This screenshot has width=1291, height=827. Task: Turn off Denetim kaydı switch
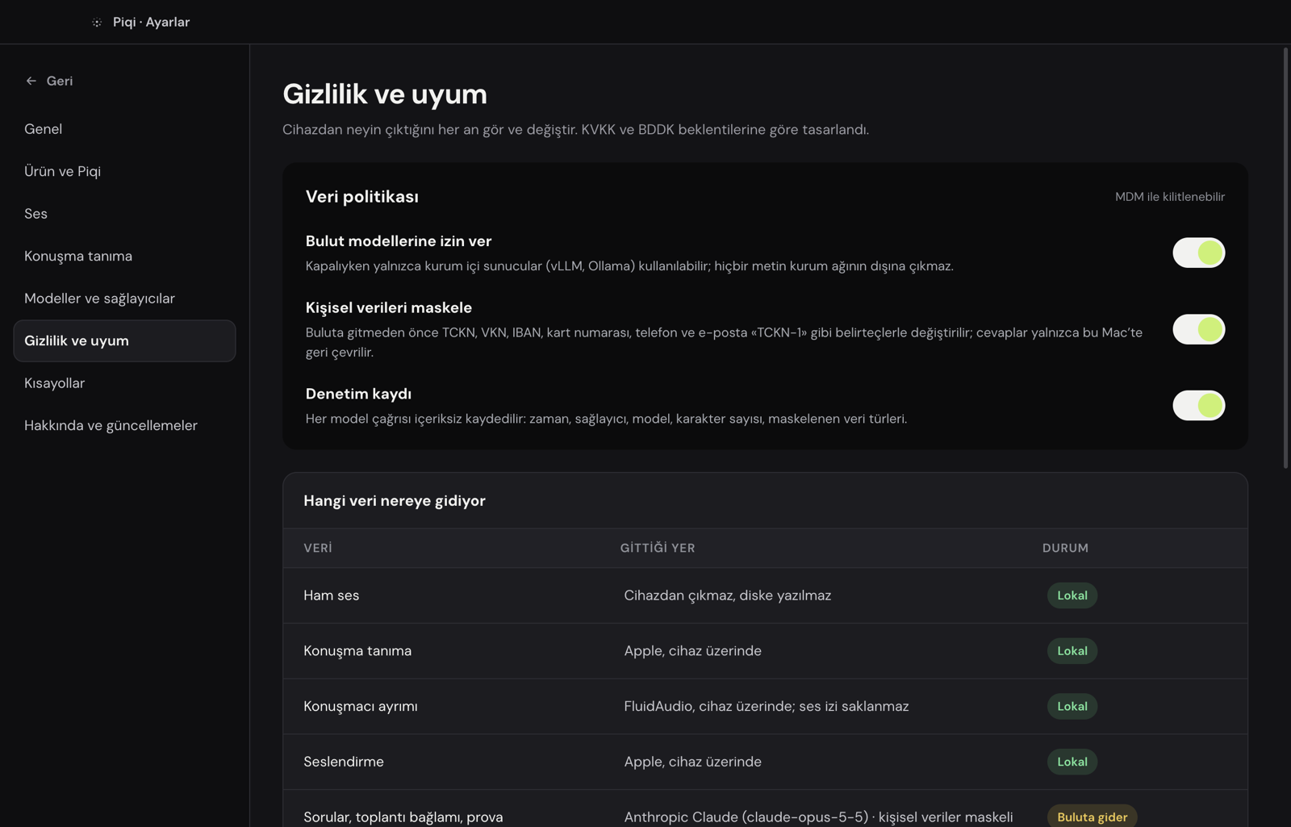click(1198, 405)
